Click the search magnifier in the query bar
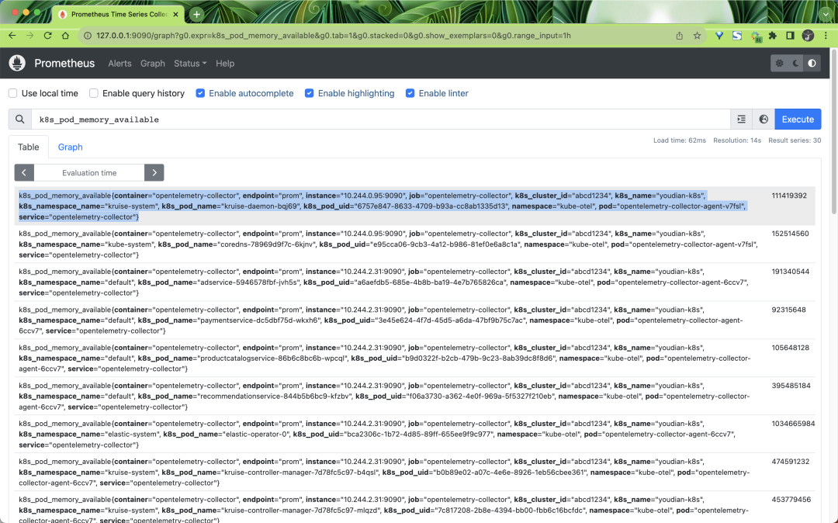 coord(19,119)
